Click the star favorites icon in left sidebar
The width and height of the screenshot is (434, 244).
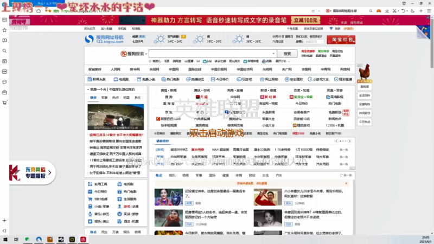4,30
